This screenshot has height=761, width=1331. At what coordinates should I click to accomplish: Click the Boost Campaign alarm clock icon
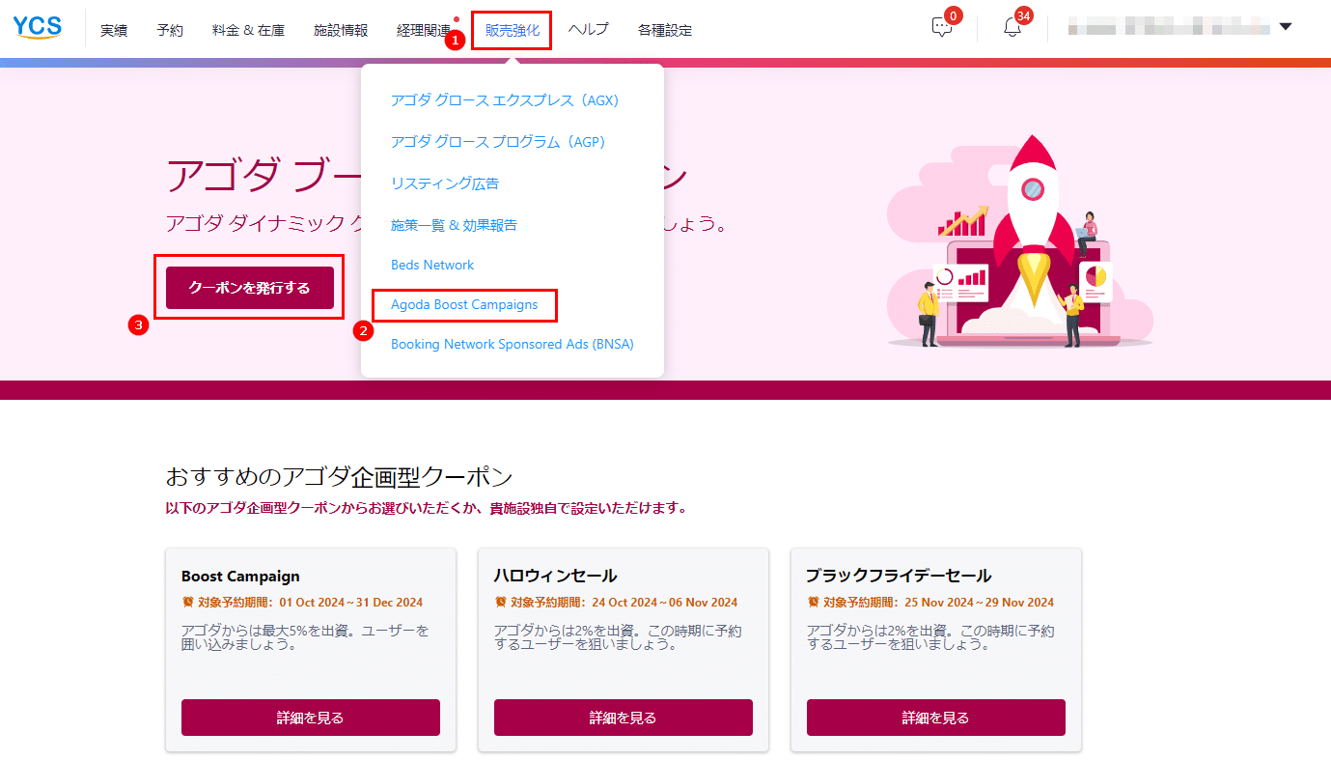pos(187,602)
